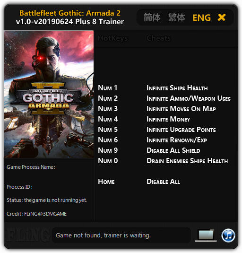Click the Battlefleet Gothic: Armada 2 title
This screenshot has height=253, width=242.
70,13
